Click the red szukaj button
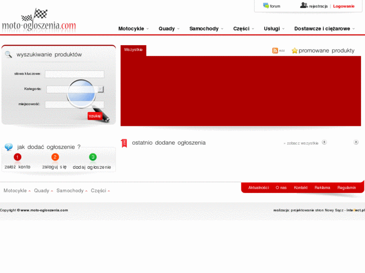This screenshot has width=365, height=273. 95,116
